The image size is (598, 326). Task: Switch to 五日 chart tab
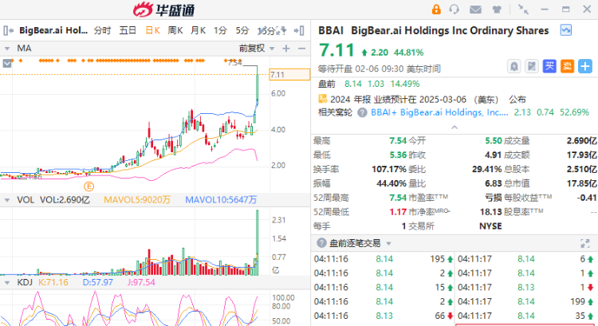(x=128, y=30)
